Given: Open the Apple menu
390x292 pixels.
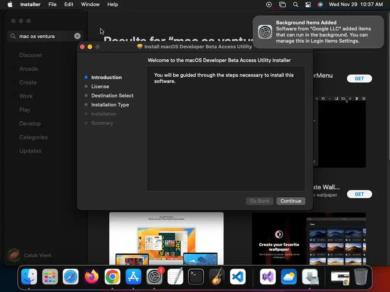Looking at the screenshot, I should click(10, 5).
